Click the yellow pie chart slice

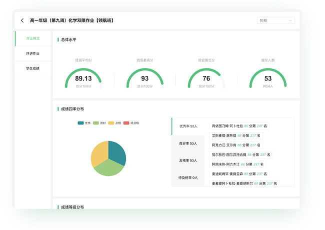(99, 153)
